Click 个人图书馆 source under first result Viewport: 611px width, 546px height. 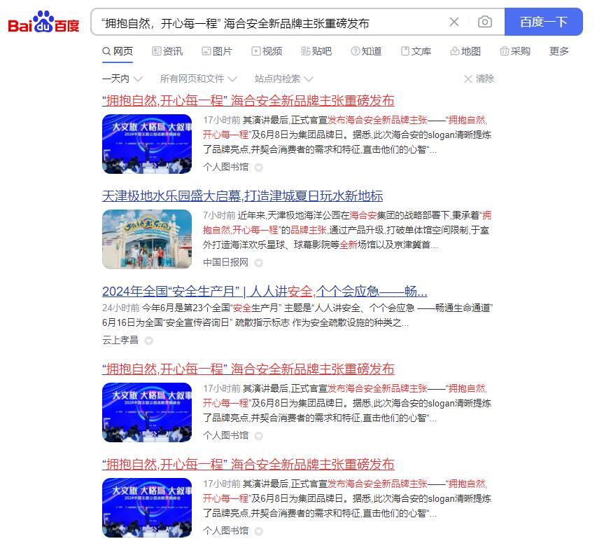click(x=225, y=167)
